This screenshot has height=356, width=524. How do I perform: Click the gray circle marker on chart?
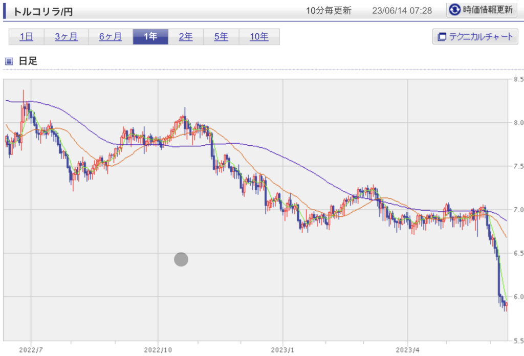(181, 259)
